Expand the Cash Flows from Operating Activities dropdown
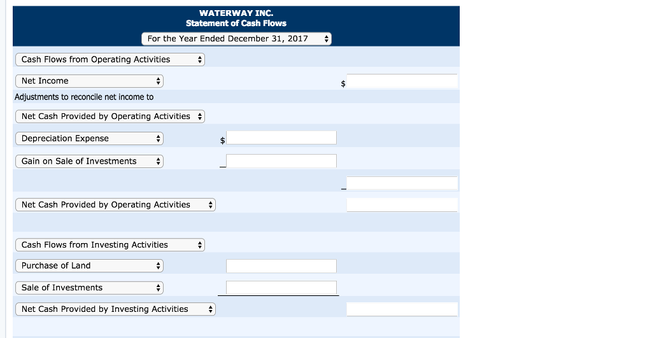Viewport: 652px width, 338px height. pos(110,59)
